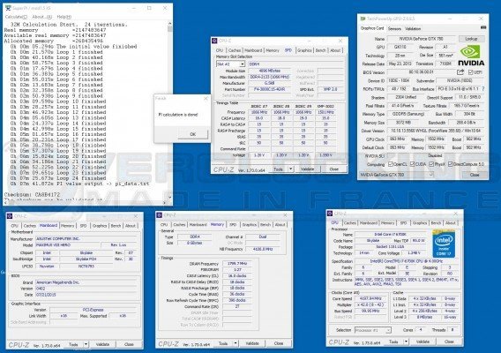The image size is (501, 353).
Task: Click the NVIDIA logo in GPU-Z
Action: (x=471, y=56)
